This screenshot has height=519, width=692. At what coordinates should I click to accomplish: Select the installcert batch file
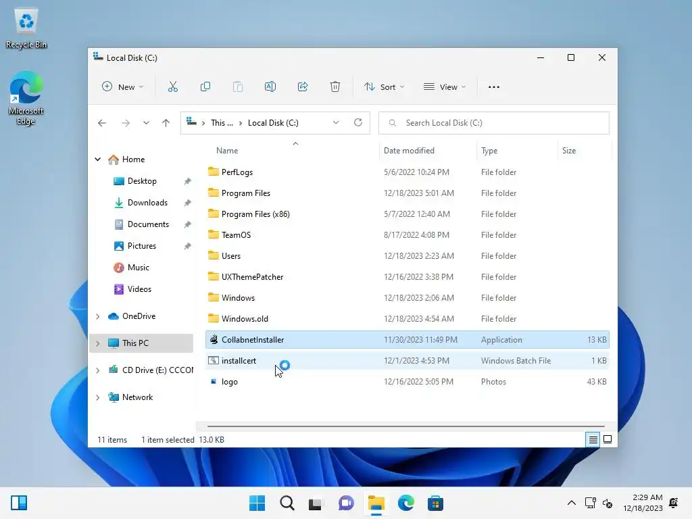407,361
